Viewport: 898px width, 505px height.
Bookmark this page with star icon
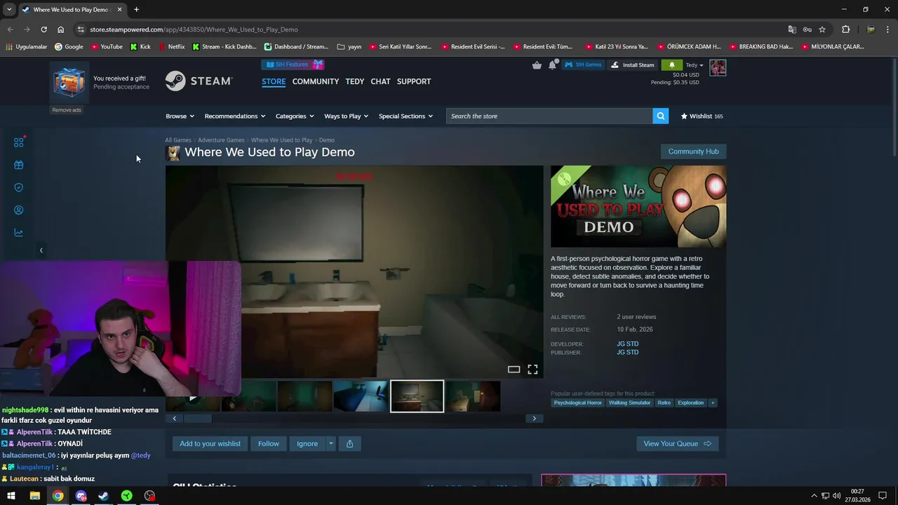coord(822,29)
